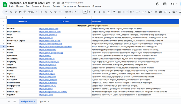
Task: Click the Redo arrow in the toolbar
Action: pyautogui.click(x=16, y=12)
